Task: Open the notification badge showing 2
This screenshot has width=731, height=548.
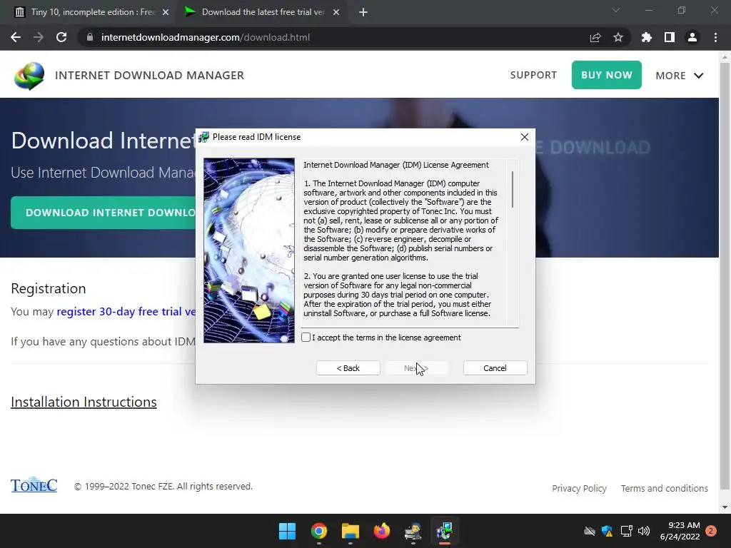Action: pos(711,531)
